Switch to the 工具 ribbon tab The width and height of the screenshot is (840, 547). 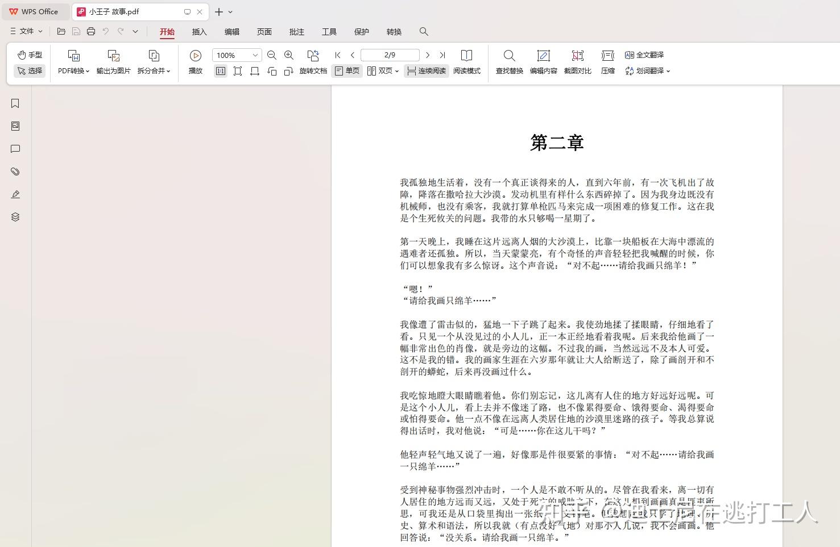point(329,32)
